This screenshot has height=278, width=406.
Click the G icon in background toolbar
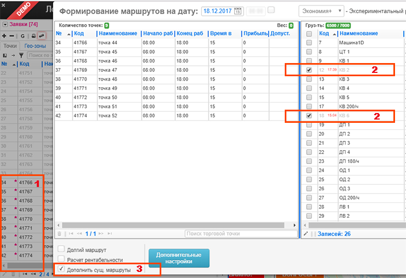tap(22, 36)
